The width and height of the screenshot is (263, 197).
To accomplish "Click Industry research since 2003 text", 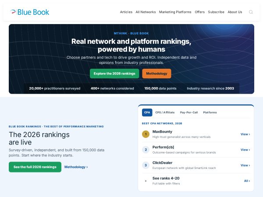I will pyautogui.click(x=210, y=88).
